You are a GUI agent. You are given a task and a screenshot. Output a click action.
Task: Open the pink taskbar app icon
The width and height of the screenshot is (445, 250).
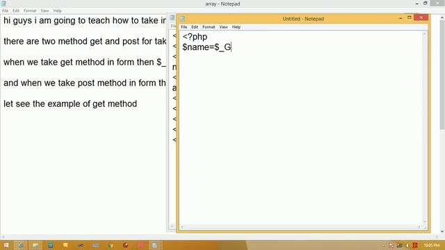pyautogui.click(x=140, y=245)
